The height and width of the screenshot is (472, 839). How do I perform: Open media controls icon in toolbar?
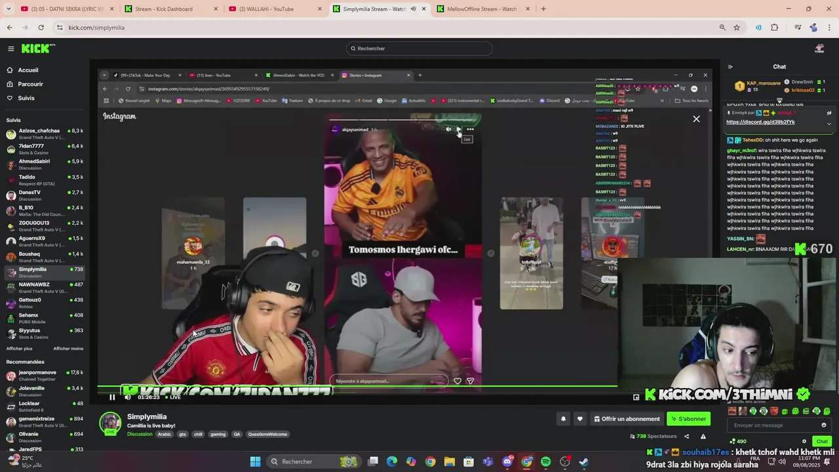[x=798, y=28]
